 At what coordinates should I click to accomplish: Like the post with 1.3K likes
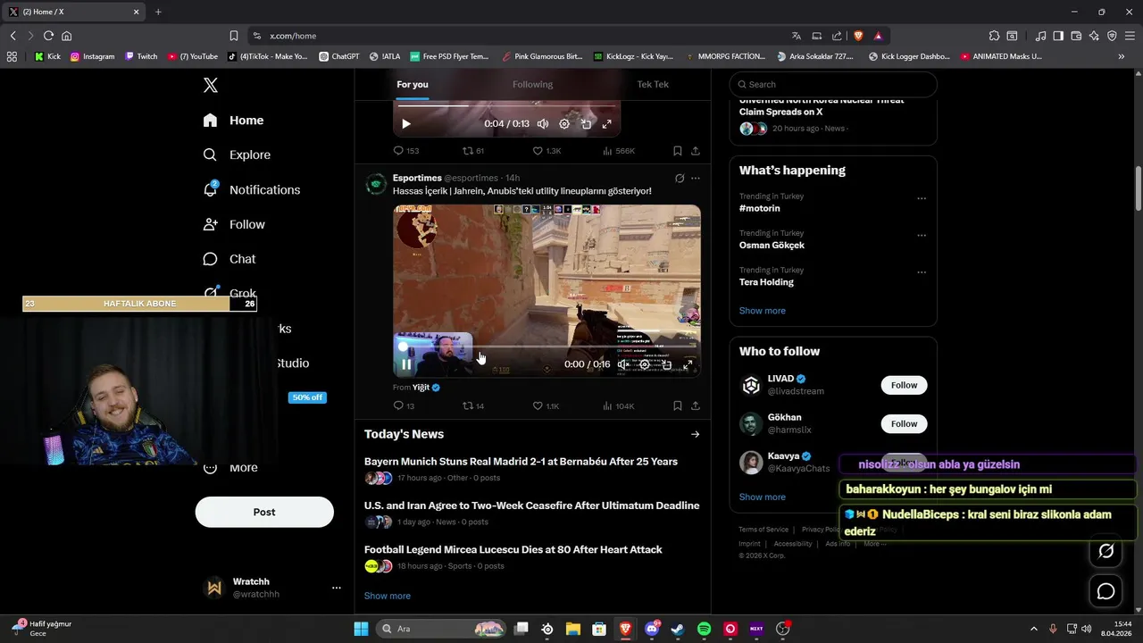546,151
